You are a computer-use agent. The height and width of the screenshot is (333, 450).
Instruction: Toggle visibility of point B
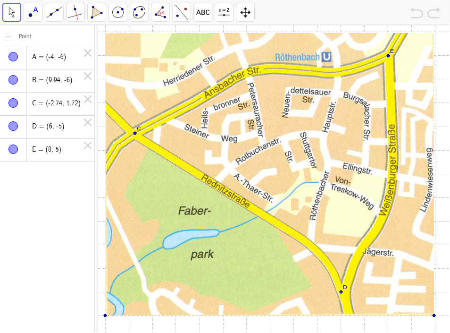(13, 79)
